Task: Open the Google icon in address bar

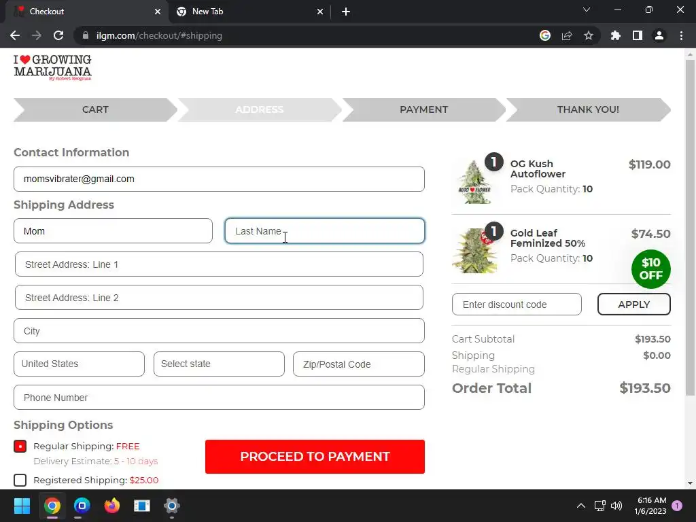Action: [545, 35]
